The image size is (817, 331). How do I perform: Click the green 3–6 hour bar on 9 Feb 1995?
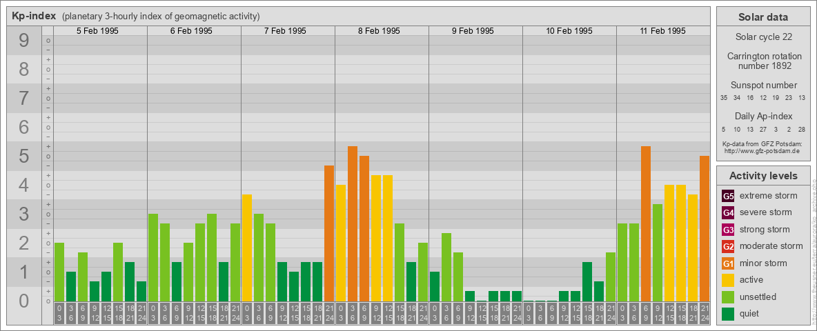click(446, 267)
